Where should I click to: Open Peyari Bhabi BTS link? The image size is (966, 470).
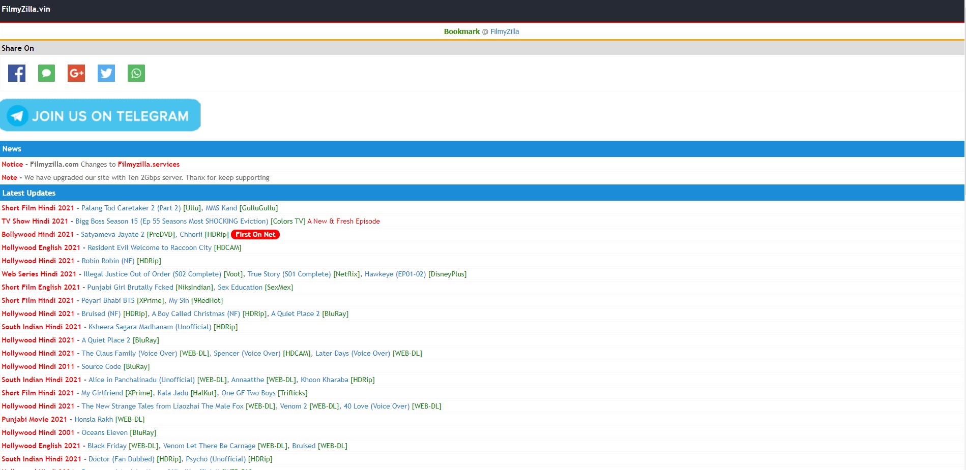coord(108,300)
